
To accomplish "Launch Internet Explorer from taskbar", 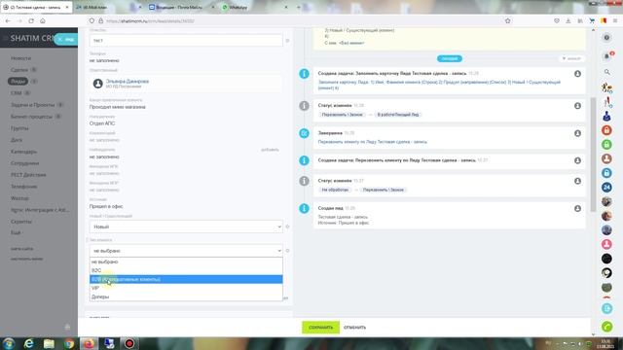I will point(28,343).
